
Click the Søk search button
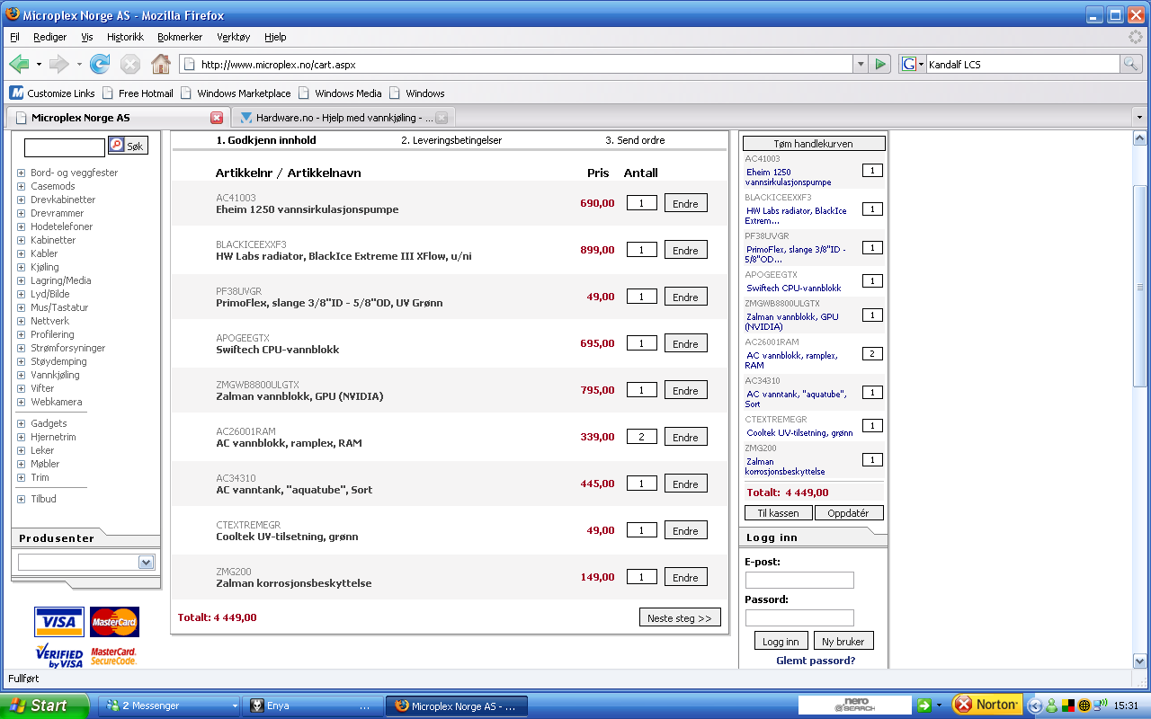[128, 146]
